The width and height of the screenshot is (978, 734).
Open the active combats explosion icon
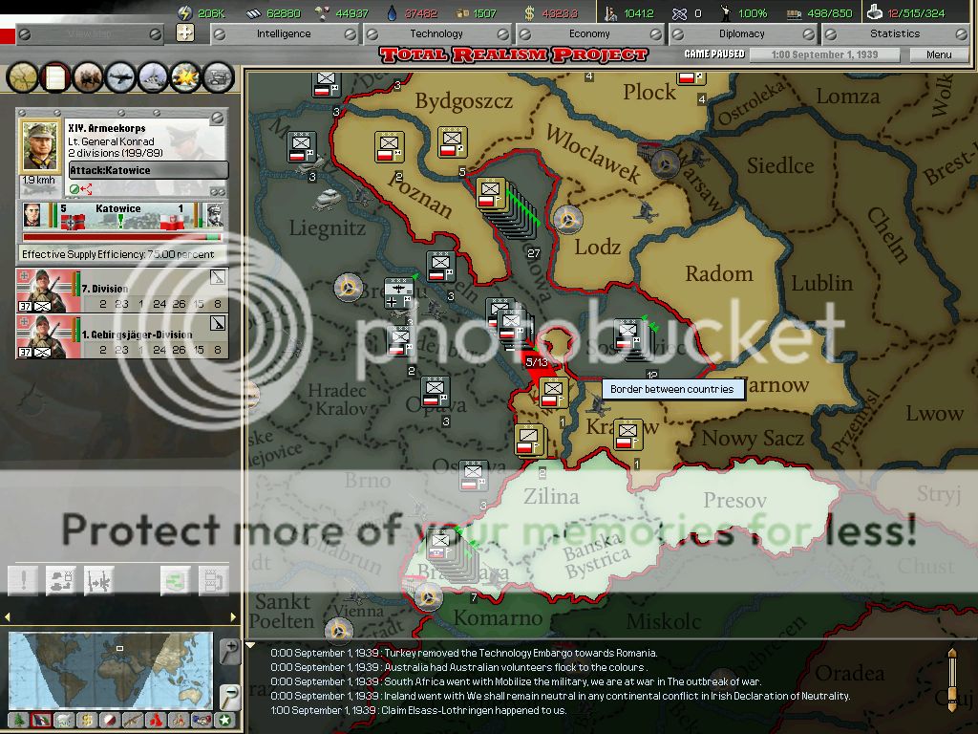(186, 76)
